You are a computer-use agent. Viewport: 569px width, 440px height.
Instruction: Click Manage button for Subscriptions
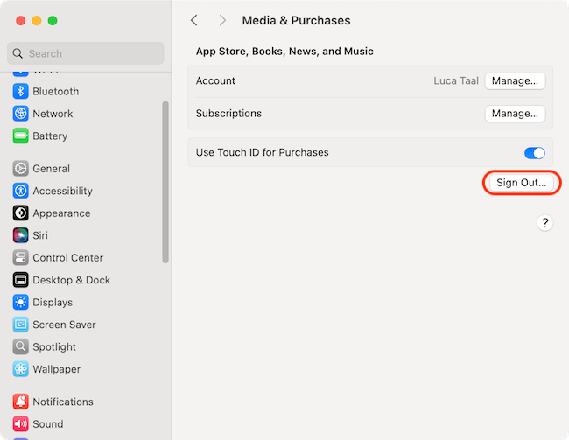515,114
